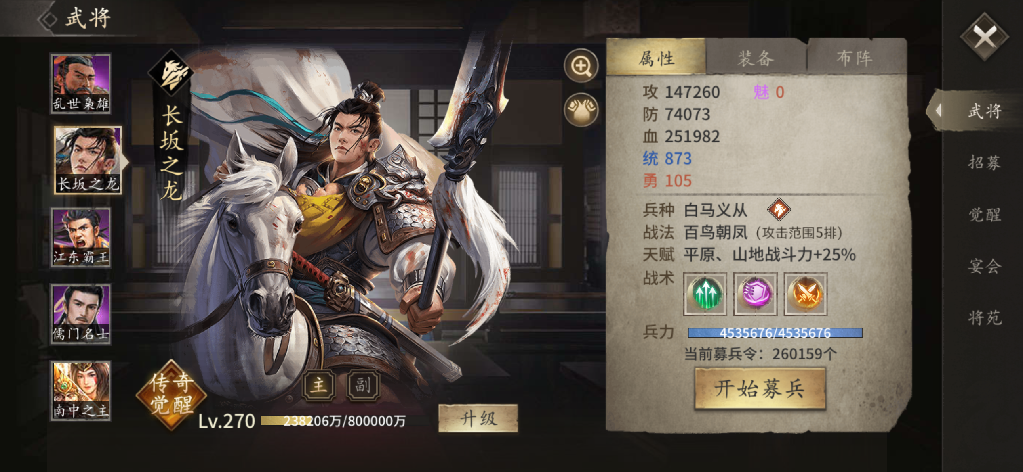Click the 开始募兵 button
1023x472 pixels.
pos(760,388)
